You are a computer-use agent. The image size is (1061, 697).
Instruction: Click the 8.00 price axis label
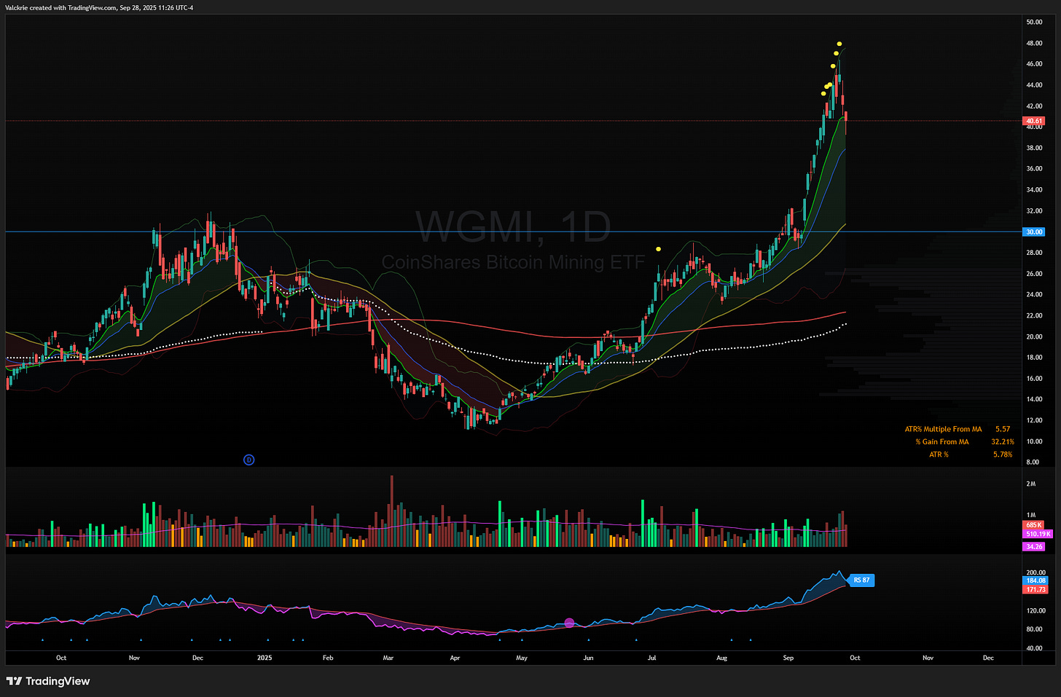pyautogui.click(x=1033, y=462)
